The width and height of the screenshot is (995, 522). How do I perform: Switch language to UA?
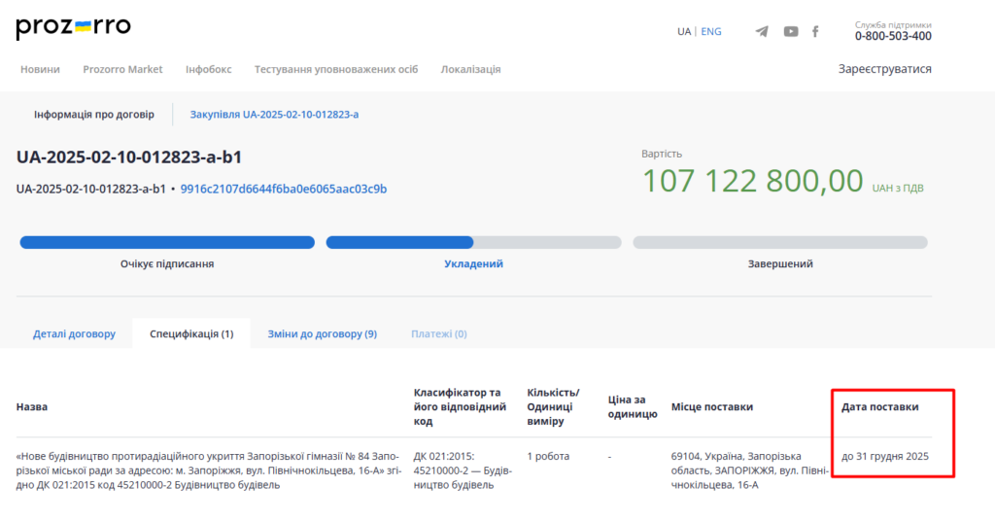pos(684,31)
